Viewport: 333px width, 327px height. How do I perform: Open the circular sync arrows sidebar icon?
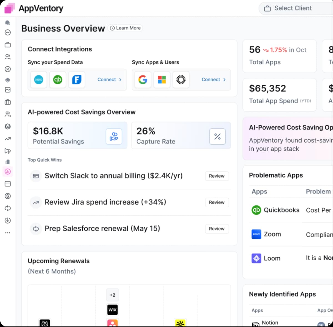(x=8, y=208)
